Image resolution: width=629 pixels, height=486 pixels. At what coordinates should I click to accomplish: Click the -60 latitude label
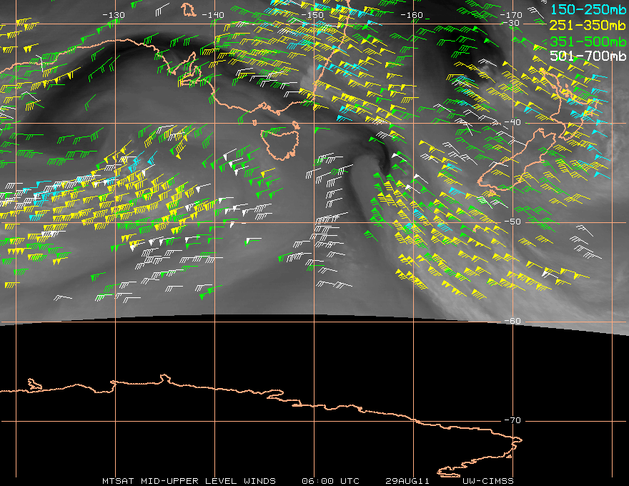512,321
